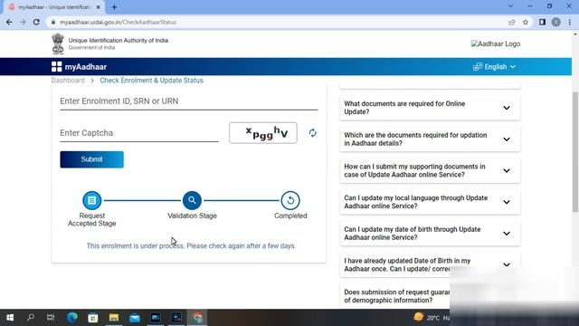Bookmark this page with star icon
579x326 pixels.
click(x=526, y=22)
